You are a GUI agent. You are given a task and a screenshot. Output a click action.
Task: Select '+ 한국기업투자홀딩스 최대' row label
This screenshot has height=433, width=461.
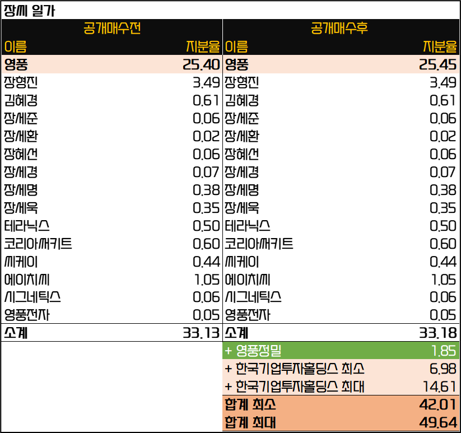click(x=295, y=387)
